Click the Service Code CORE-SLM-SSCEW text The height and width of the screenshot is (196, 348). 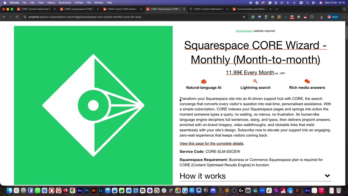(x=210, y=152)
